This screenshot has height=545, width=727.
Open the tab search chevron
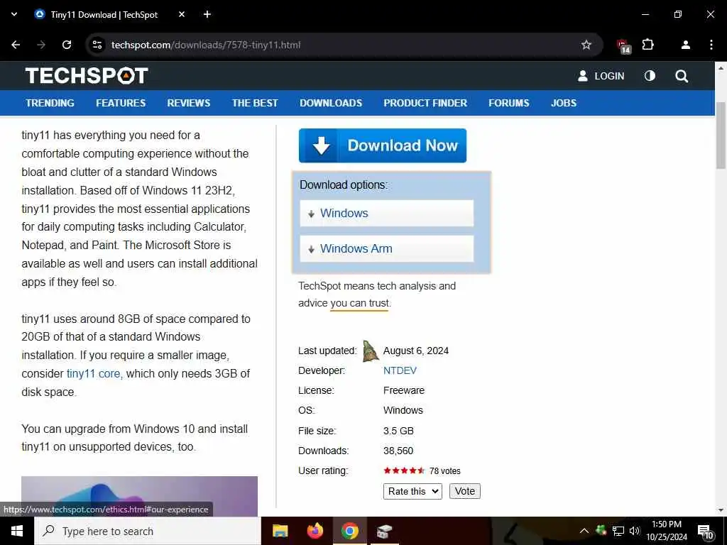pos(14,14)
